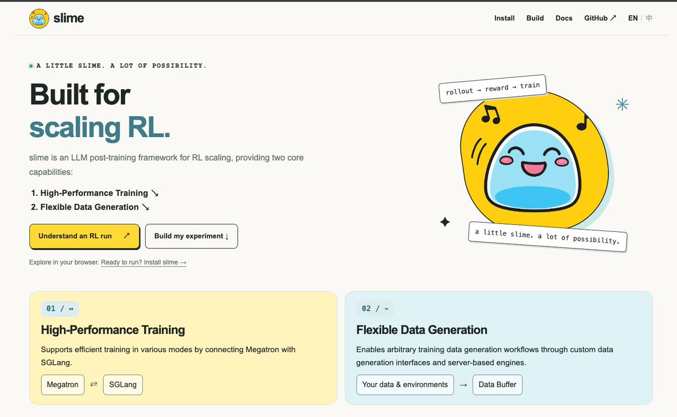Viewport: 677px width, 417px height.
Task: Click the slime logo icon in header
Action: pos(39,19)
